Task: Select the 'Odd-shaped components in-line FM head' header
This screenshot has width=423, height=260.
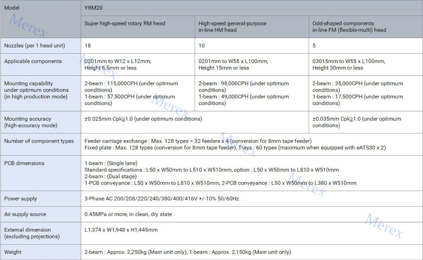Action: pos(349,27)
